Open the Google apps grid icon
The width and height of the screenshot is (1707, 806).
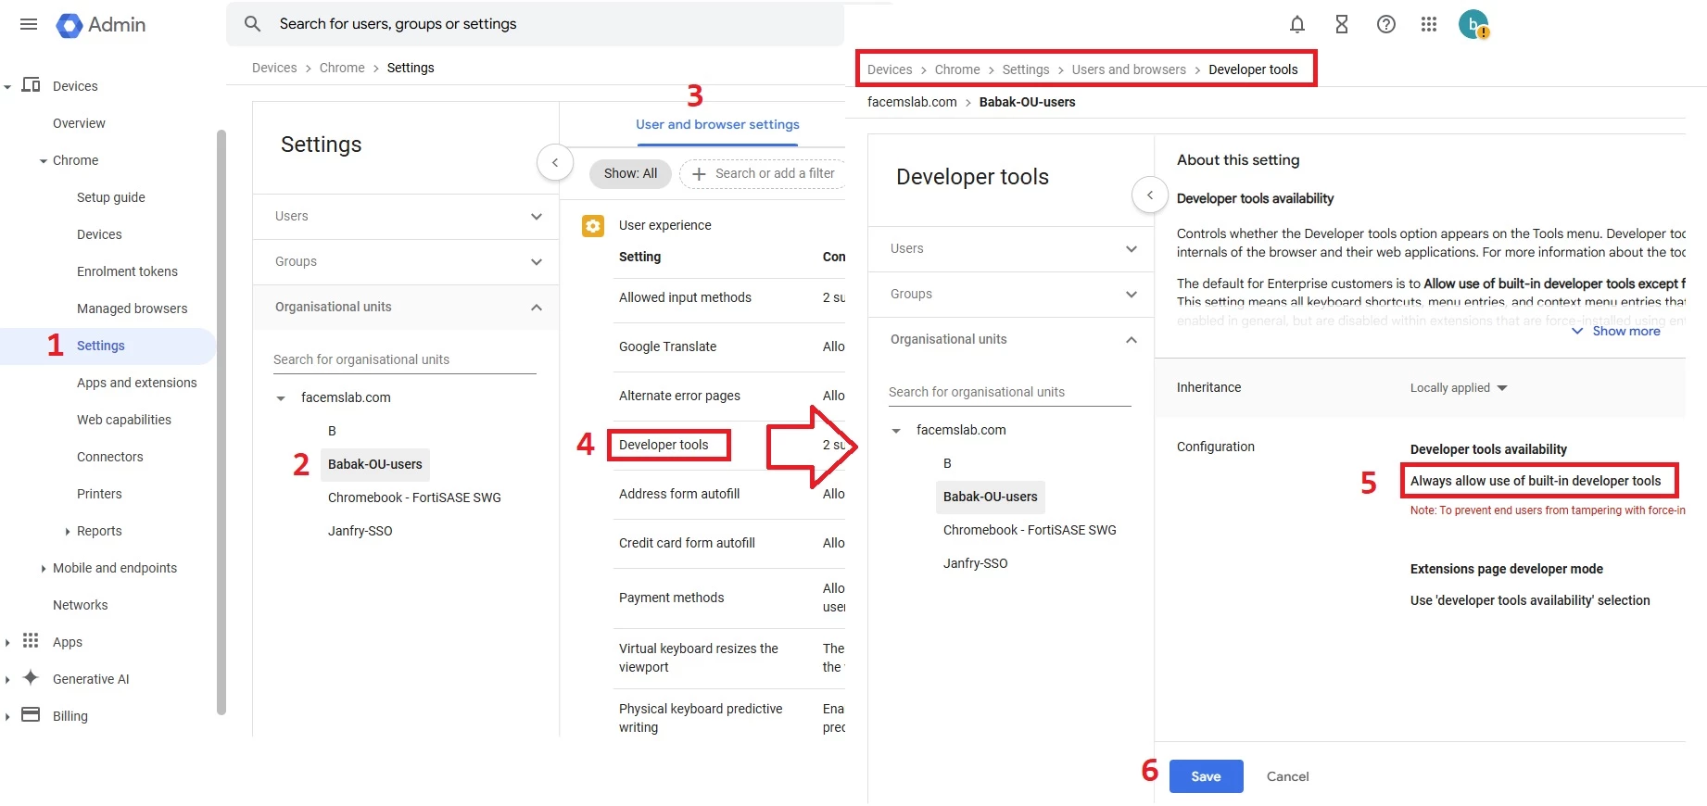pyautogui.click(x=1429, y=24)
